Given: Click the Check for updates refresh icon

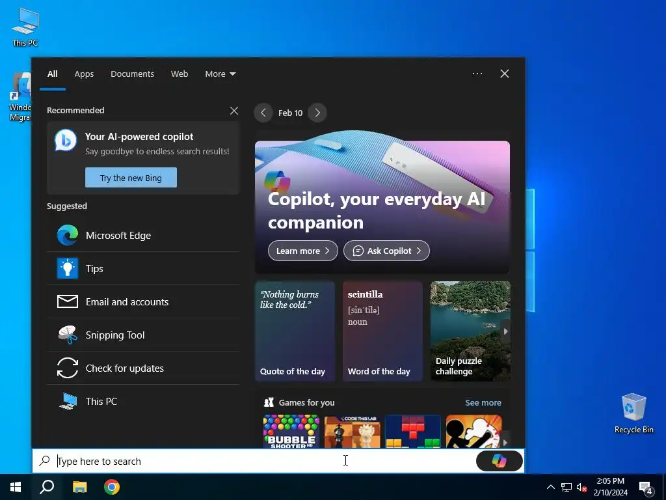Looking at the screenshot, I should pos(68,368).
